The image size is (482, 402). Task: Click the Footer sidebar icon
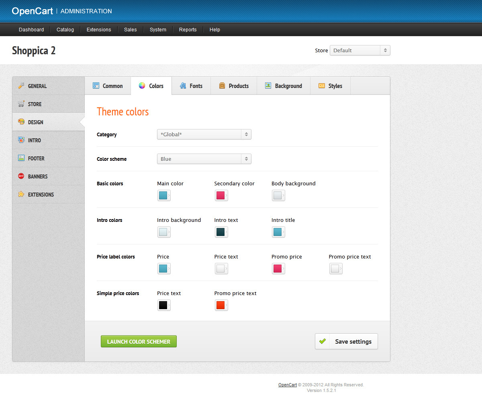pos(21,158)
